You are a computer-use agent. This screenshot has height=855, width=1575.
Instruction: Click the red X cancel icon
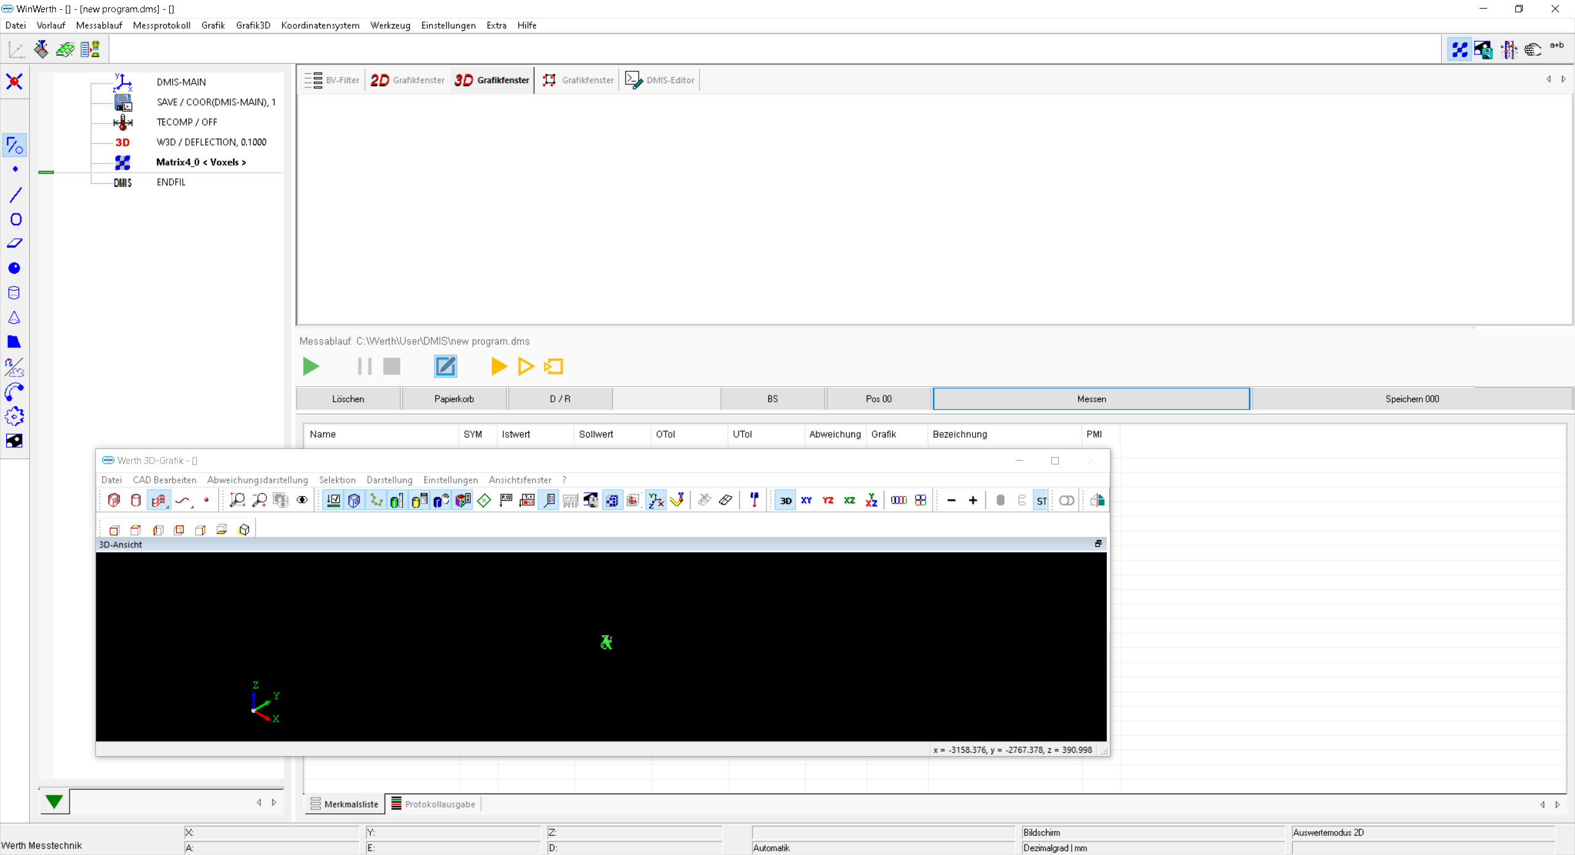tap(14, 81)
